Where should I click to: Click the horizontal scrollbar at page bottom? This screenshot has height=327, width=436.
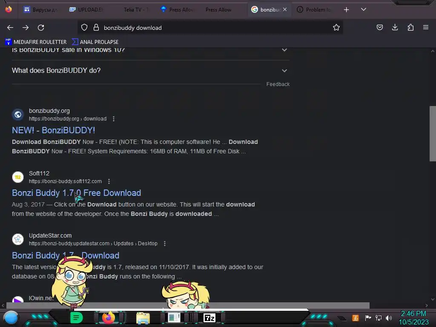point(188,305)
